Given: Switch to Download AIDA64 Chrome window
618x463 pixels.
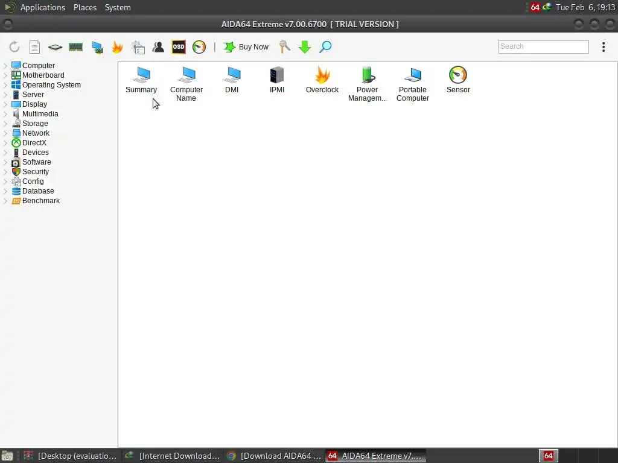Looking at the screenshot, I should point(275,456).
